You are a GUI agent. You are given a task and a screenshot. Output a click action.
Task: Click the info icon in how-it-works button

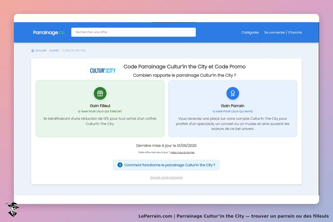click(120, 165)
